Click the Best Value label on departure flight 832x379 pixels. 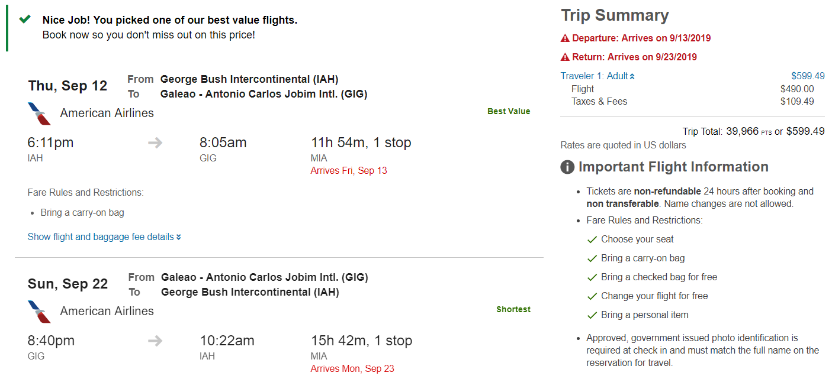pos(509,112)
